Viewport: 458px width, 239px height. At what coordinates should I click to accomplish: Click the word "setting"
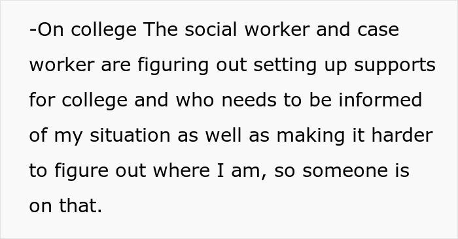tap(285, 65)
